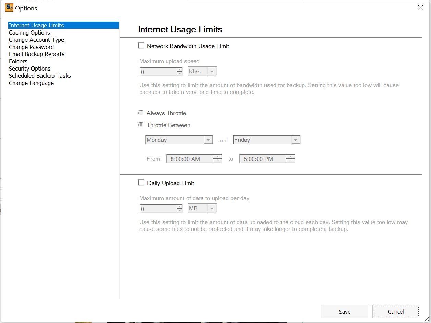431x323 pixels.
Task: Select the Always Throttle radio button
Action: 141,113
